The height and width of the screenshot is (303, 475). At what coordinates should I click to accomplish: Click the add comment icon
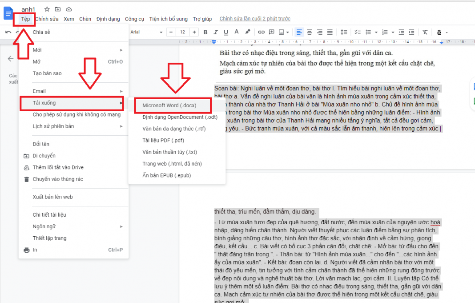[271, 32]
